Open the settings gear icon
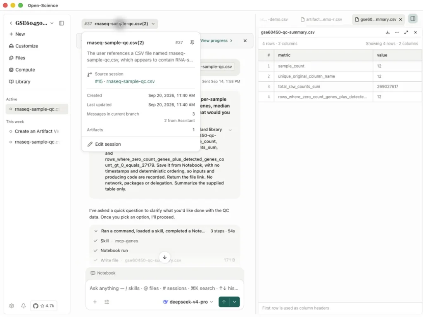This screenshot has width=423, height=317. pyautogui.click(x=11, y=306)
